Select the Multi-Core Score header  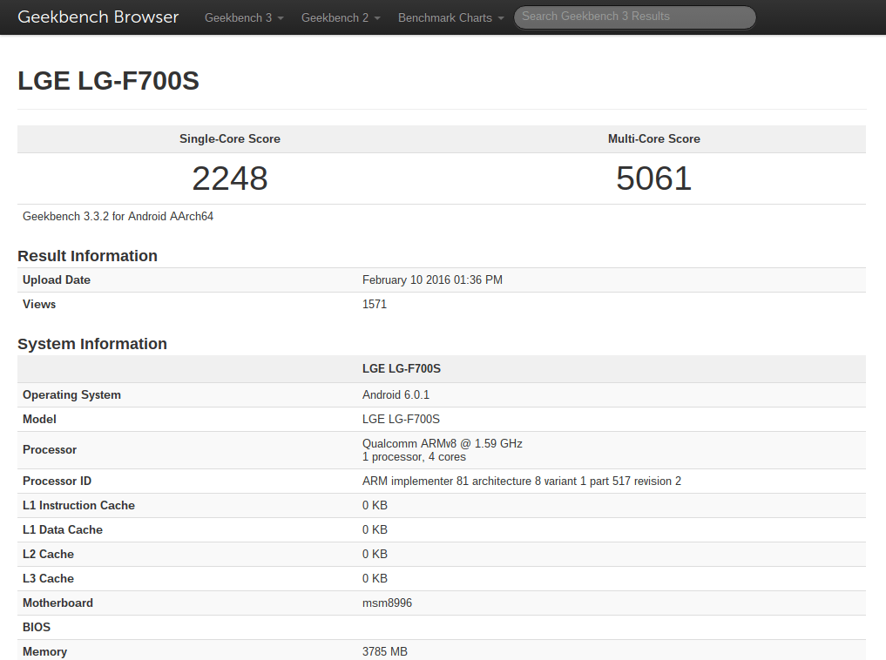click(653, 138)
